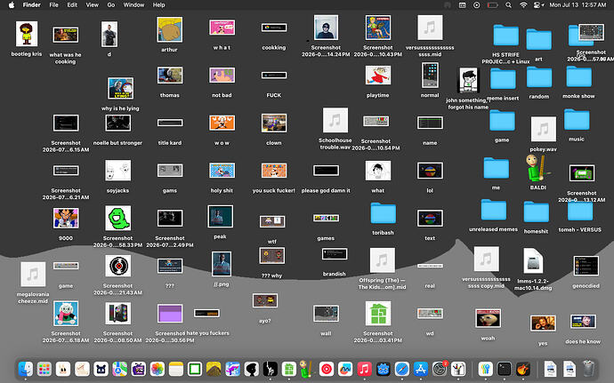Select the 'genocdied' image file
This screenshot has width=614, height=383.
[x=586, y=266]
